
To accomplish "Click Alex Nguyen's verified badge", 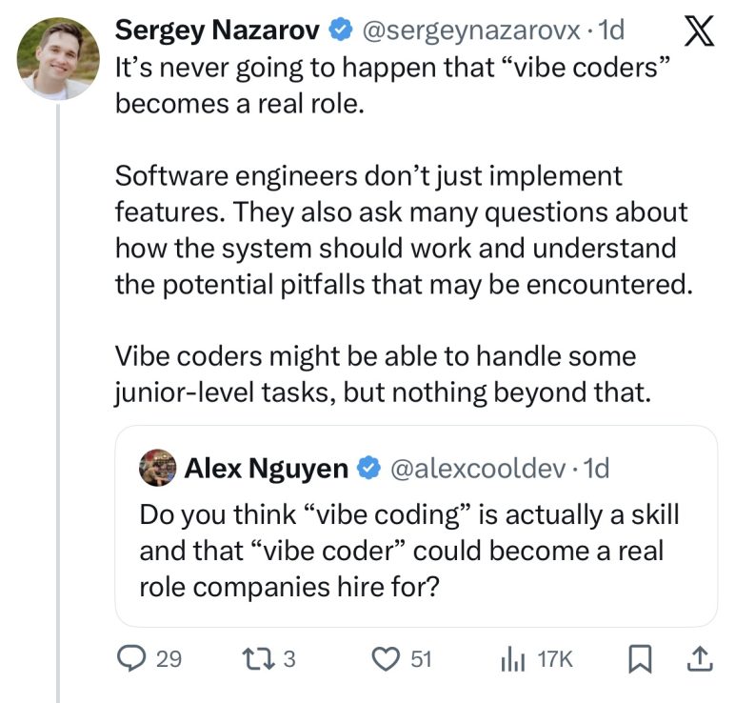I will pyautogui.click(x=367, y=468).
